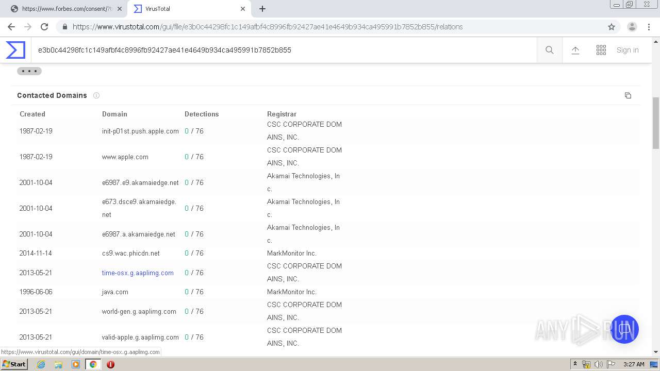660x371 pixels.
Task: Open the file explorer taskbar icon
Action: tap(58, 364)
